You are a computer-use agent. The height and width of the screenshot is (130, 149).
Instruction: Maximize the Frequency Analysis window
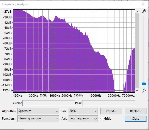click(x=131, y=4)
